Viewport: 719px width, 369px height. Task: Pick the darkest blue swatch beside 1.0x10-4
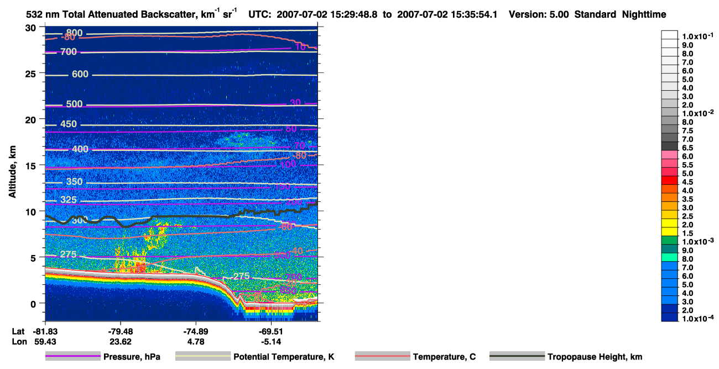point(669,318)
